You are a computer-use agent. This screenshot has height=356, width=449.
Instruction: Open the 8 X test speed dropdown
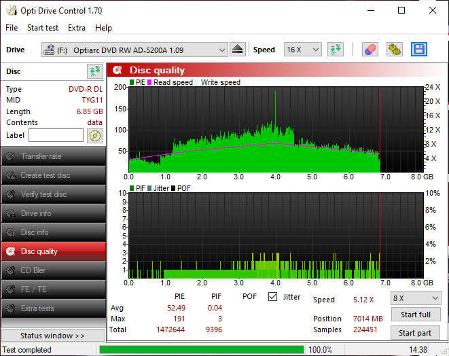coord(416,298)
